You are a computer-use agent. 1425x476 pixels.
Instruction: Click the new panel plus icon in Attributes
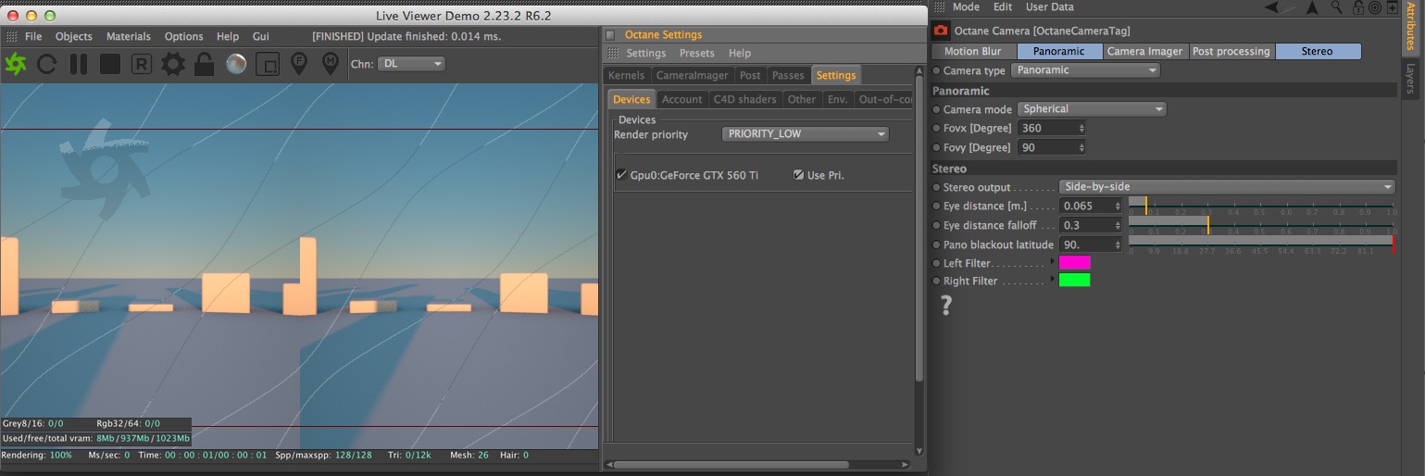tap(1392, 7)
